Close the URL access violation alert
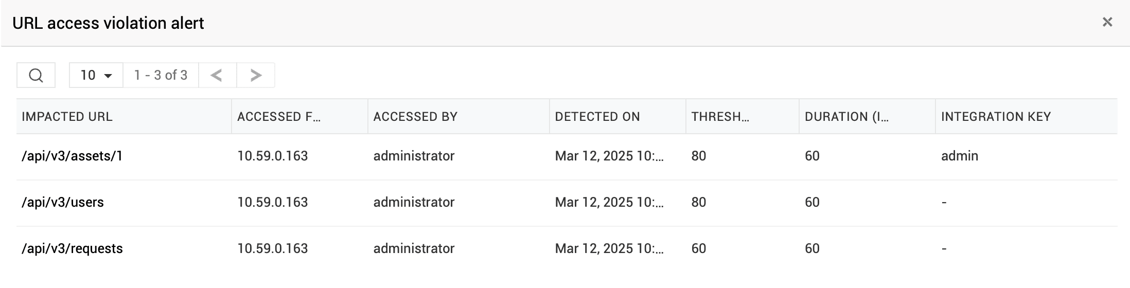The image size is (1130, 288). click(1107, 22)
